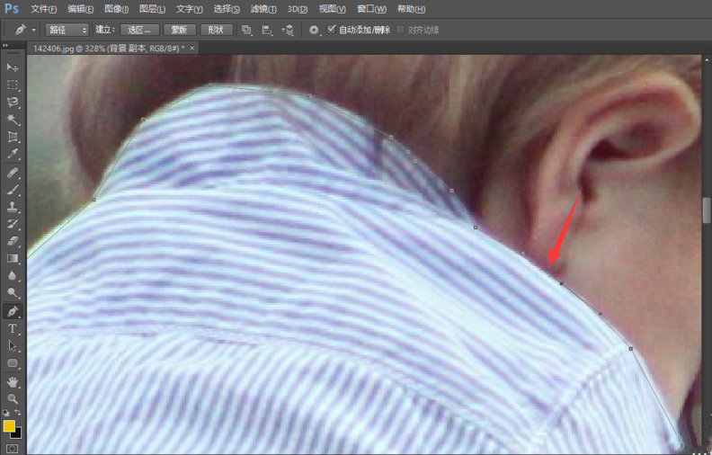The image size is (712, 455).
Task: Open the 路径 tool mode dropdown
Action: click(x=67, y=30)
